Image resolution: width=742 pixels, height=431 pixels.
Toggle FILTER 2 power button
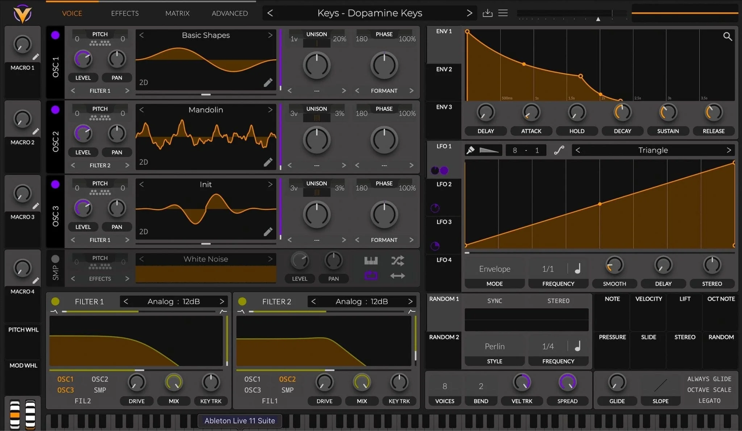[x=242, y=301]
